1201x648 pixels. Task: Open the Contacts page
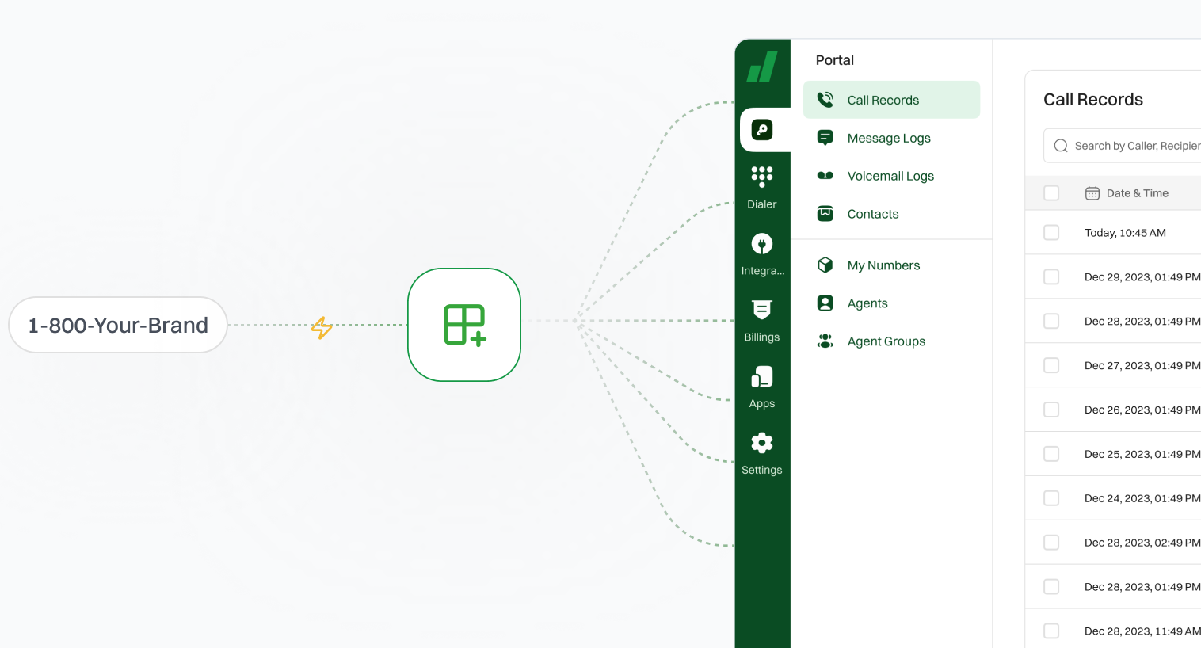[x=872, y=214]
